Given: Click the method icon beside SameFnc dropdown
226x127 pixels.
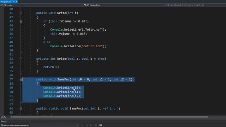Looking at the screenshot, I should (168, 5).
